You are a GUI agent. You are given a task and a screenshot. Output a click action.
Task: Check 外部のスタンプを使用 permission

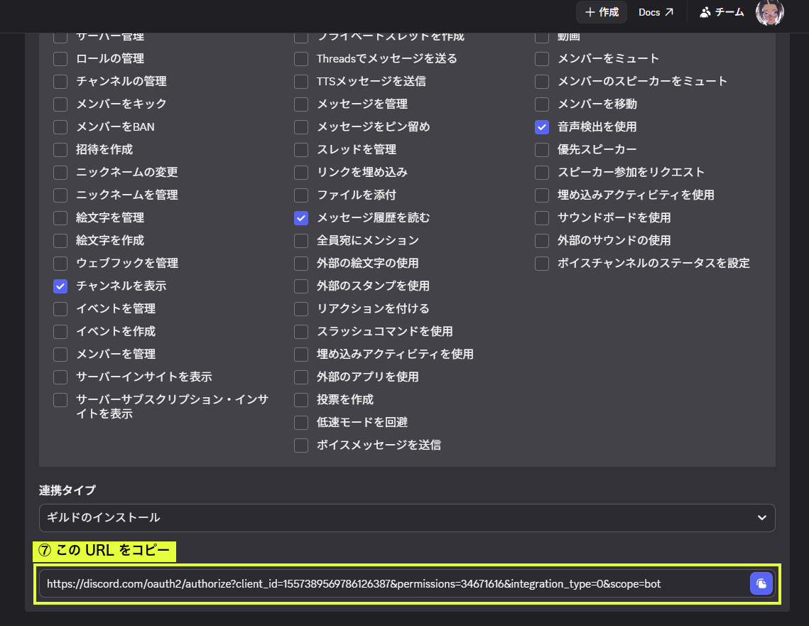[x=301, y=286]
